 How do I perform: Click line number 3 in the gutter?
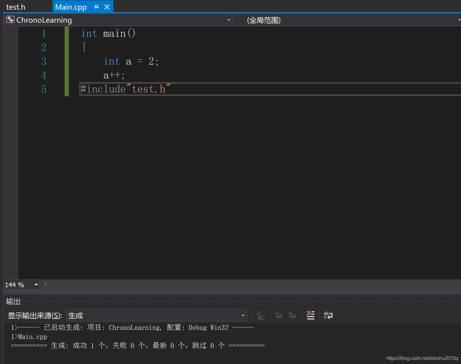[44, 61]
